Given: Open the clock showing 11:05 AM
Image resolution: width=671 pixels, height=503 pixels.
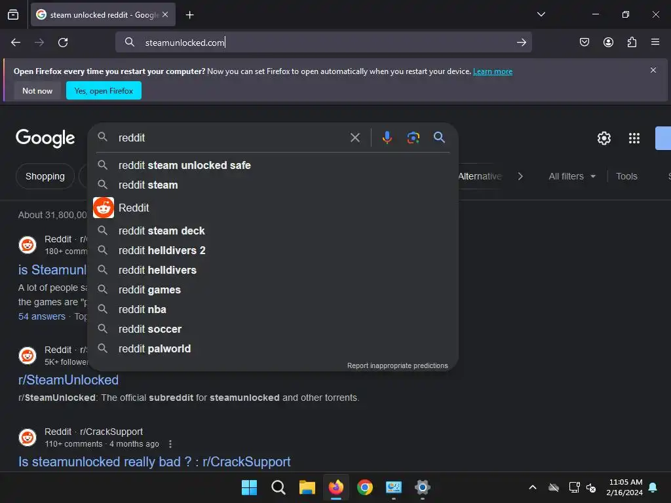Looking at the screenshot, I should (624, 487).
